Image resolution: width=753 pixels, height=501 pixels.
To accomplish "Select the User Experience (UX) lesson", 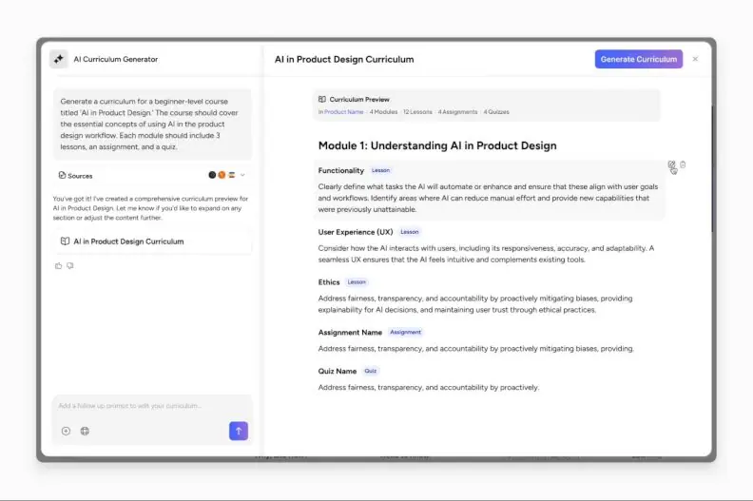I will (x=356, y=232).
